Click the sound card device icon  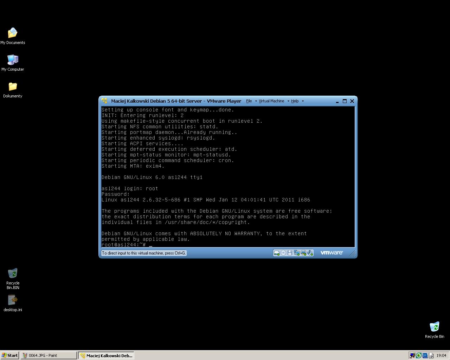tap(310, 253)
